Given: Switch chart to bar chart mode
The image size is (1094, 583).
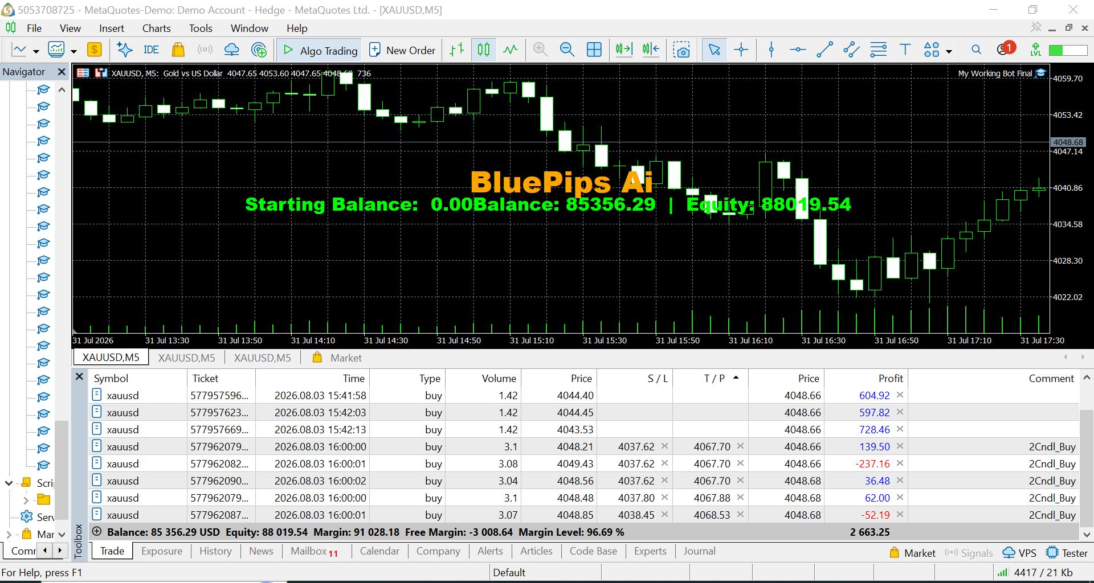Looking at the screenshot, I should coord(457,50).
